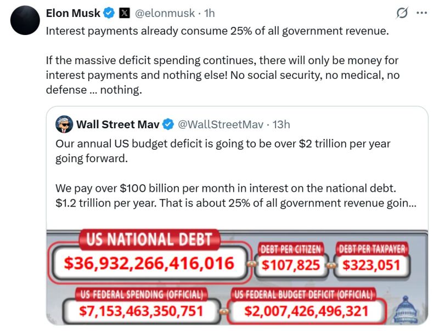Click Elon Musk's profile avatar
The width and height of the screenshot is (439, 331).
click(x=25, y=22)
